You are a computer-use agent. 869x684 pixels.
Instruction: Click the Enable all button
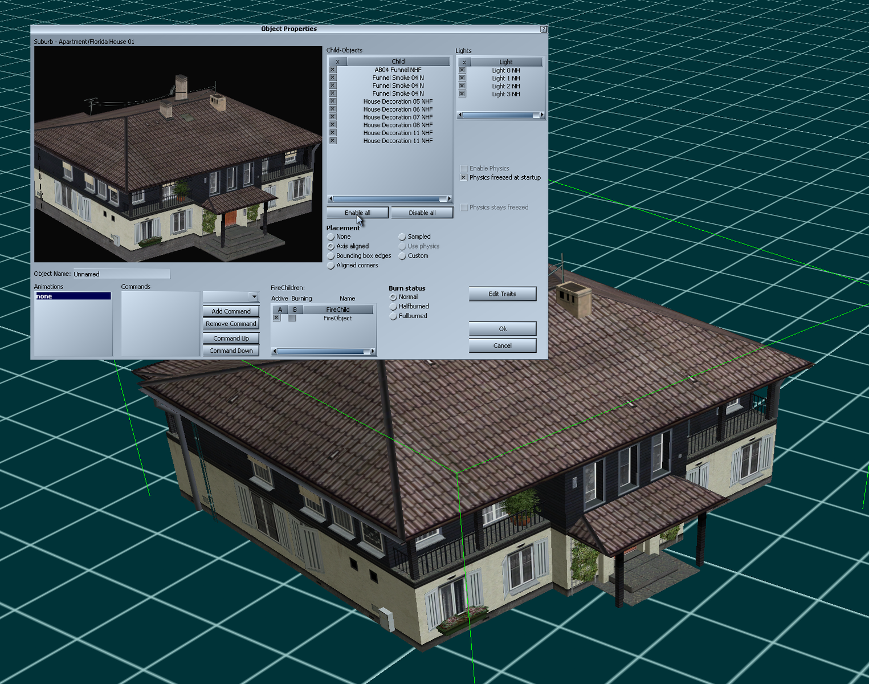point(357,213)
